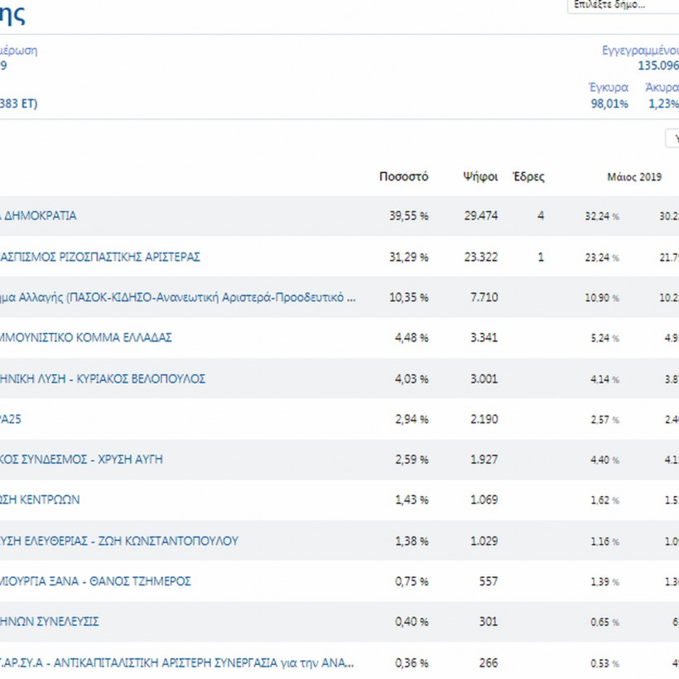The width and height of the screenshot is (679, 679).
Task: Click the 266 votes cell
Action: [489, 663]
